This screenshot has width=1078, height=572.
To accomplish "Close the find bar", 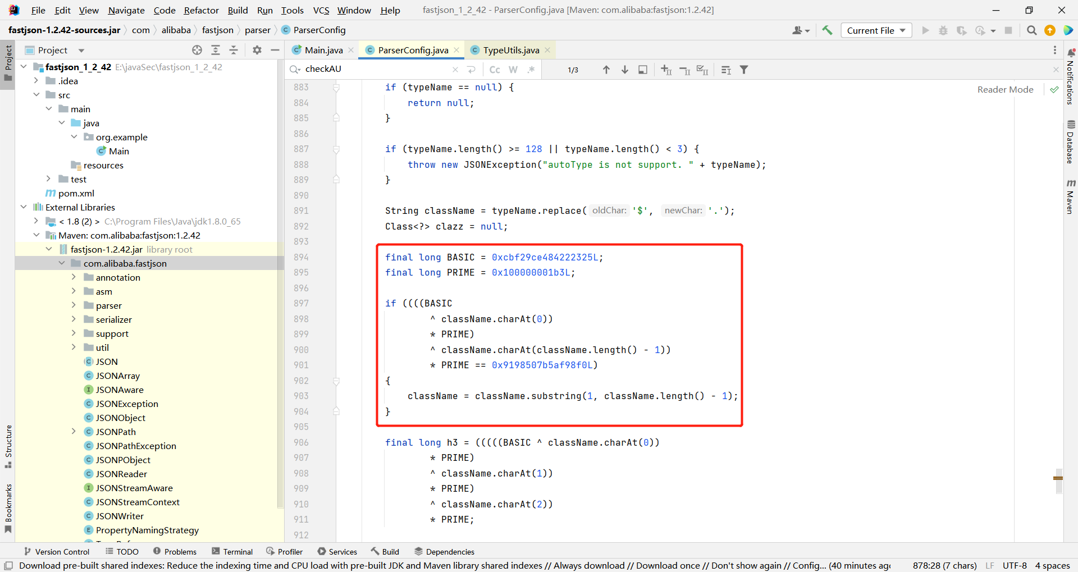I will pos(1056,70).
